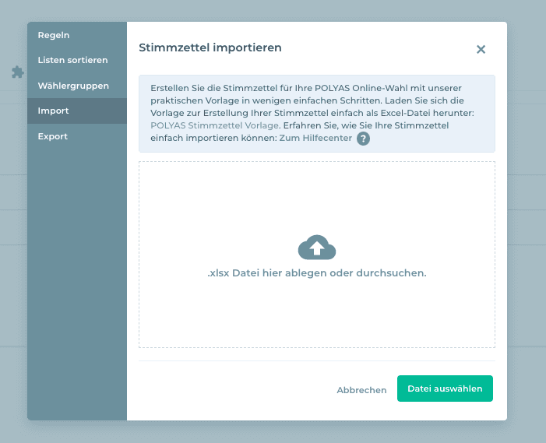
Task: Click the puzzle piece icon behind the dialog
Action: [17, 72]
